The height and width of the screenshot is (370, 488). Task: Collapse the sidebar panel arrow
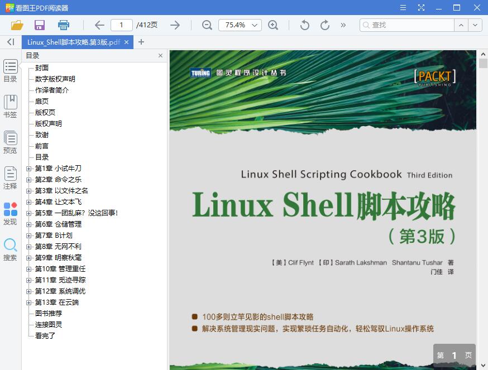[x=11, y=42]
